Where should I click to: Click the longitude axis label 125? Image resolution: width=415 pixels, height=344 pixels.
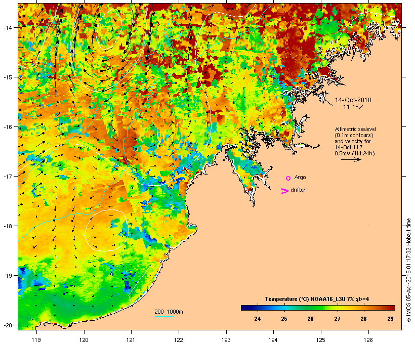pos(321,340)
